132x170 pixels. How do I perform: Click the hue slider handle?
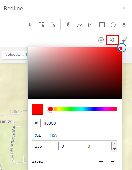50,109
